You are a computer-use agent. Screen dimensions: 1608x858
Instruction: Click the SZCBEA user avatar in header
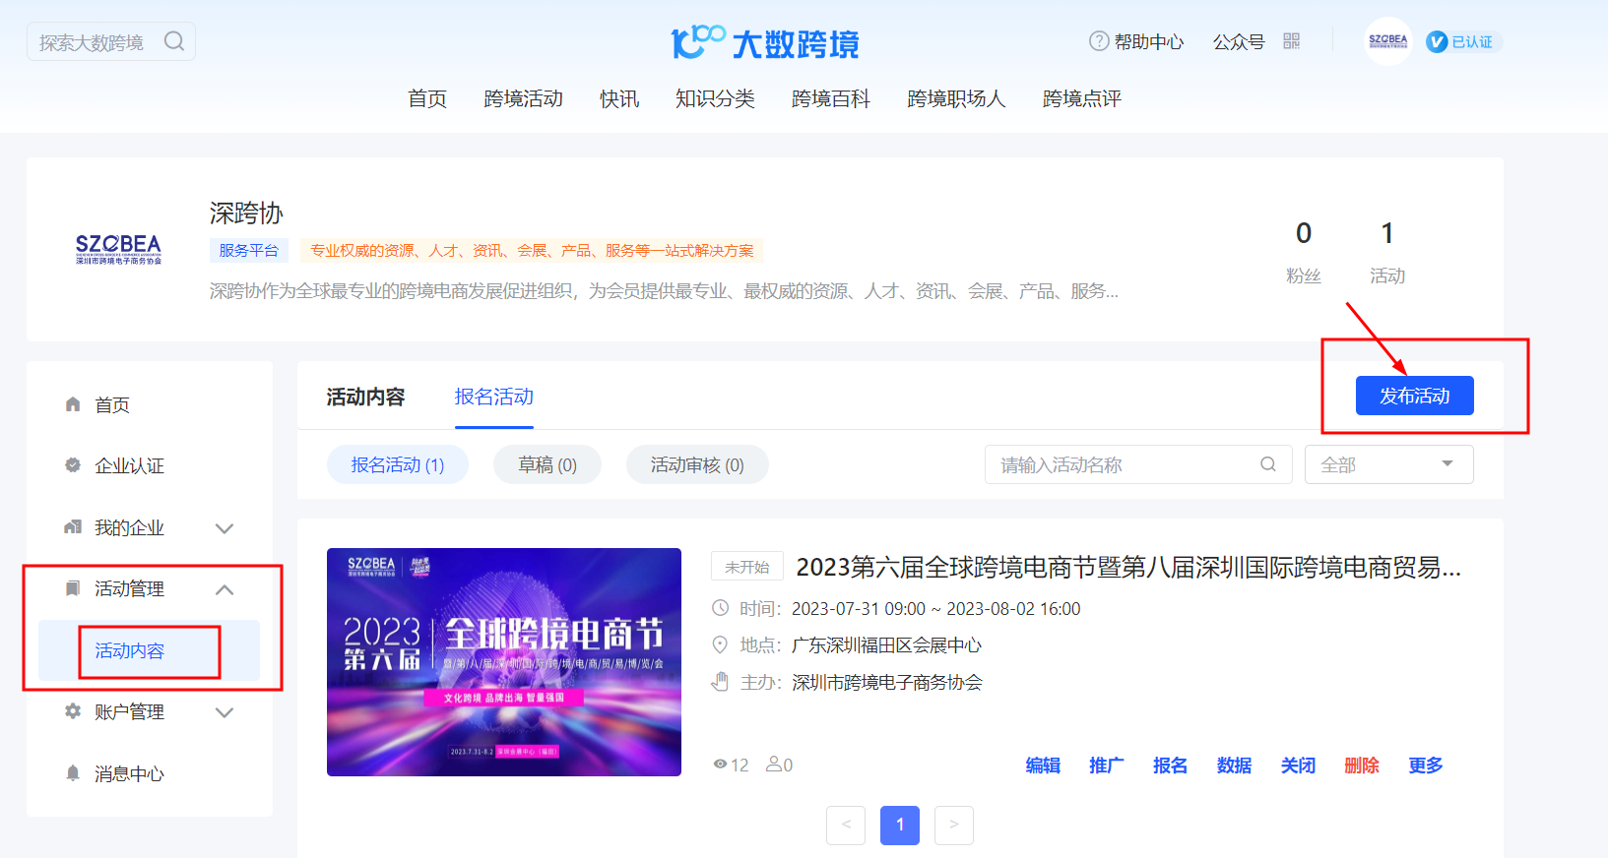click(x=1388, y=41)
